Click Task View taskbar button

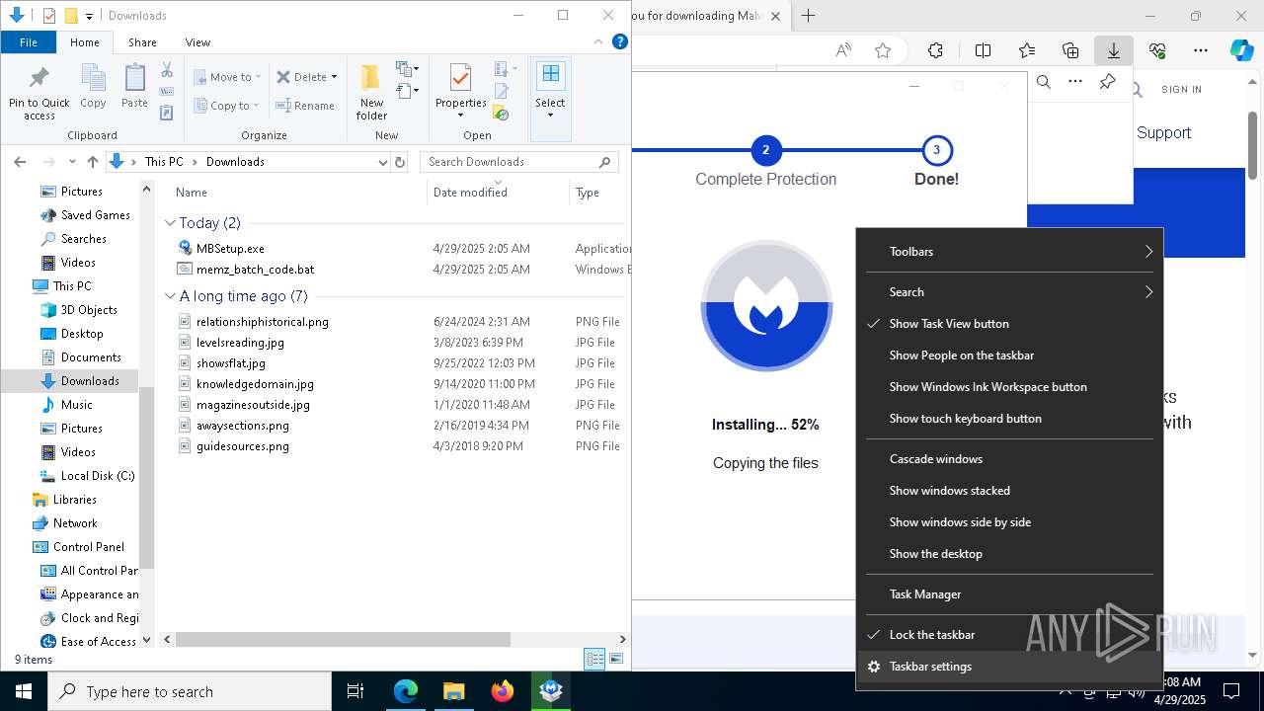pyautogui.click(x=355, y=691)
